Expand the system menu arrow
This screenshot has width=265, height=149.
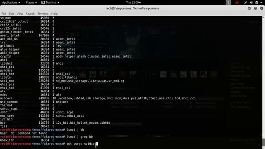pyautogui.click(x=261, y=3)
